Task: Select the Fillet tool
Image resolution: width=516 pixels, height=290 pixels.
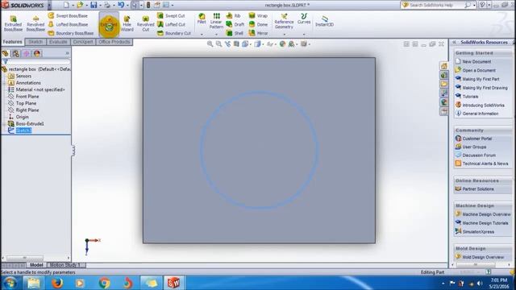Action: tap(202, 19)
